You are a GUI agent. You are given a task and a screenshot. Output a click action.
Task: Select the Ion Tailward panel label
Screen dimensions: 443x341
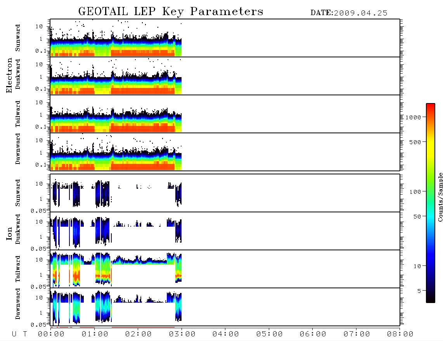coord(17,269)
